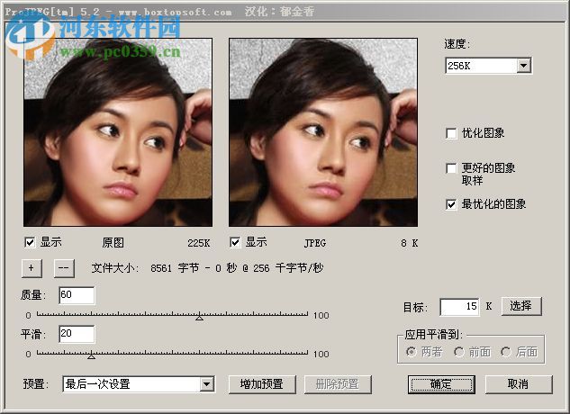Click the 质量 slider thumb
The image size is (570, 414).
(x=199, y=318)
